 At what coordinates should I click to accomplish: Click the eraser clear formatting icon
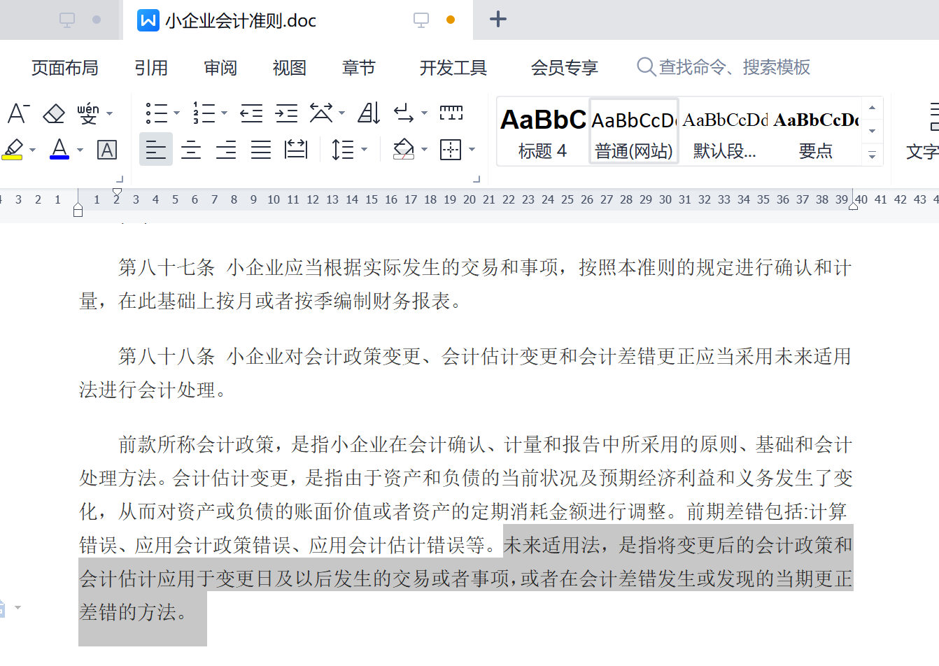[x=54, y=113]
